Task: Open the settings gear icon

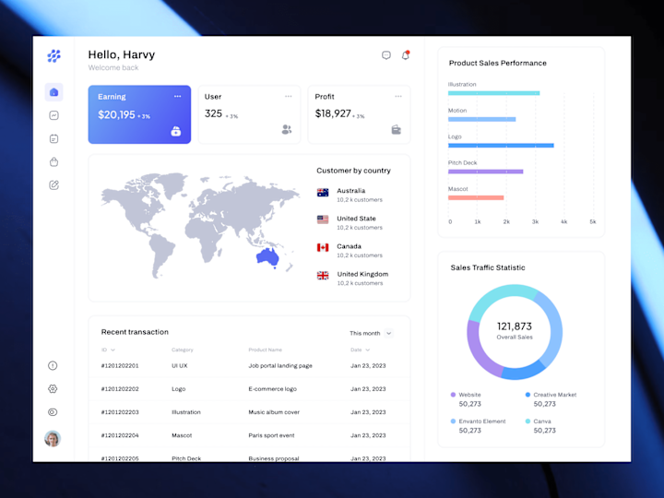Action: point(53,389)
